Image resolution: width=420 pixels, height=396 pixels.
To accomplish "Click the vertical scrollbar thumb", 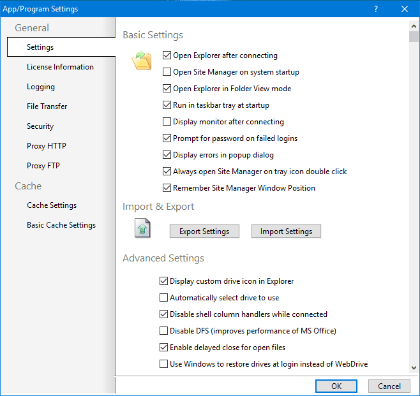I will 414,36.
